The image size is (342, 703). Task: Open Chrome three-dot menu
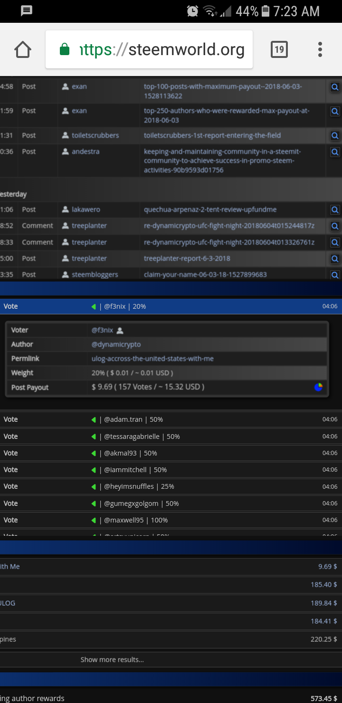tap(320, 49)
